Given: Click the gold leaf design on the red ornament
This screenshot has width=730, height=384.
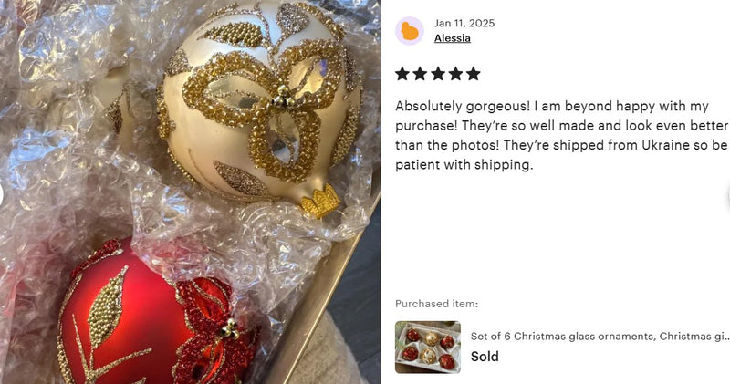Looking at the screenshot, I should (108, 303).
